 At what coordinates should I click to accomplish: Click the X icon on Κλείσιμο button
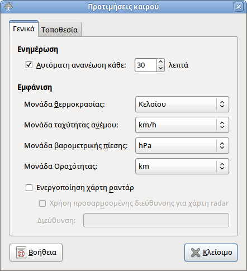coord(196,253)
